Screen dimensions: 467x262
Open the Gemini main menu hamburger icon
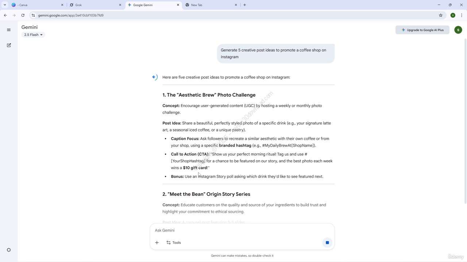9,30
